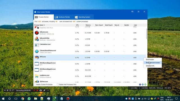Sort by Send Count column header

[109, 25]
